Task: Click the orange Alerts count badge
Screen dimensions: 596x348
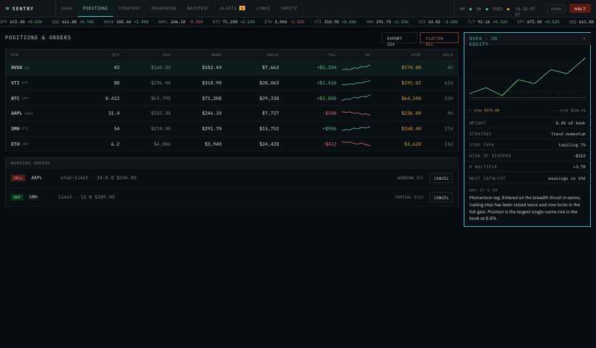Action: point(242,8)
